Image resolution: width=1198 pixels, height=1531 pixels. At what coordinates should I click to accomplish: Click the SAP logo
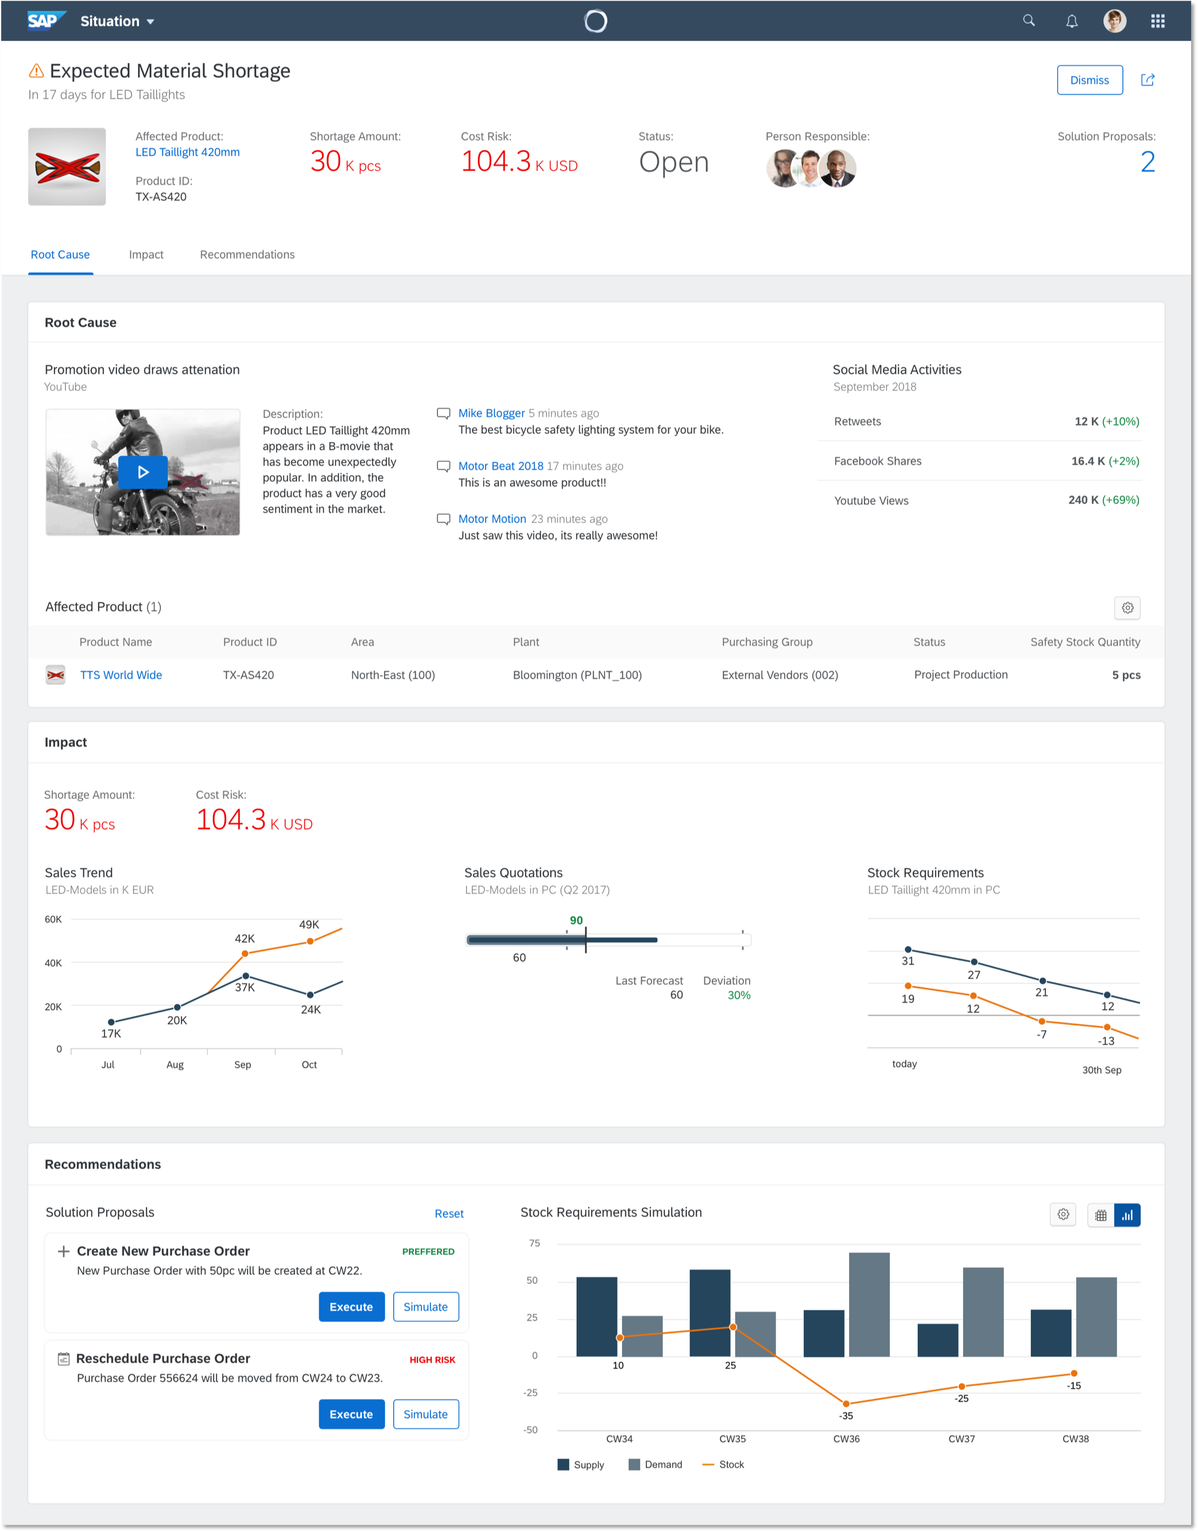tap(45, 20)
